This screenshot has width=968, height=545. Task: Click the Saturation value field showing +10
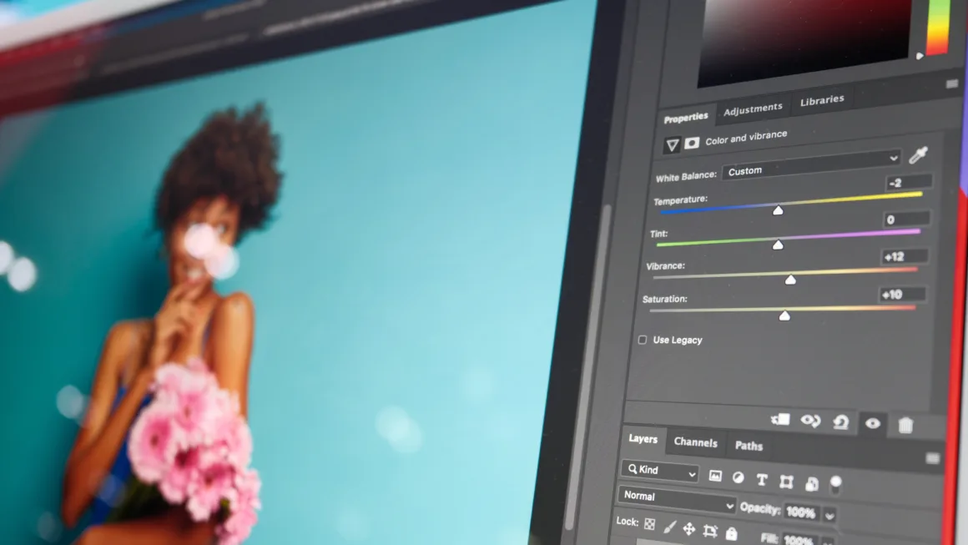[x=900, y=294]
